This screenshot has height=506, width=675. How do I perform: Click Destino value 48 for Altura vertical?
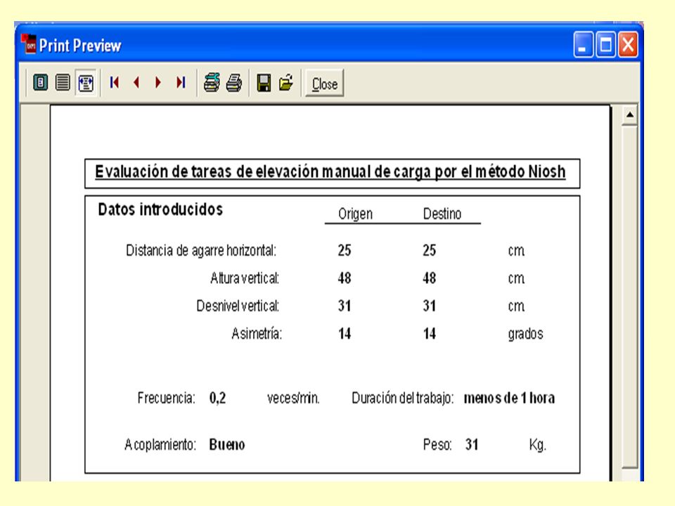(x=429, y=278)
